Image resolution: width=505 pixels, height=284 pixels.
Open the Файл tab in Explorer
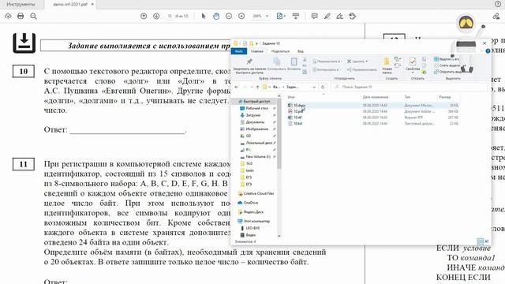pos(238,51)
